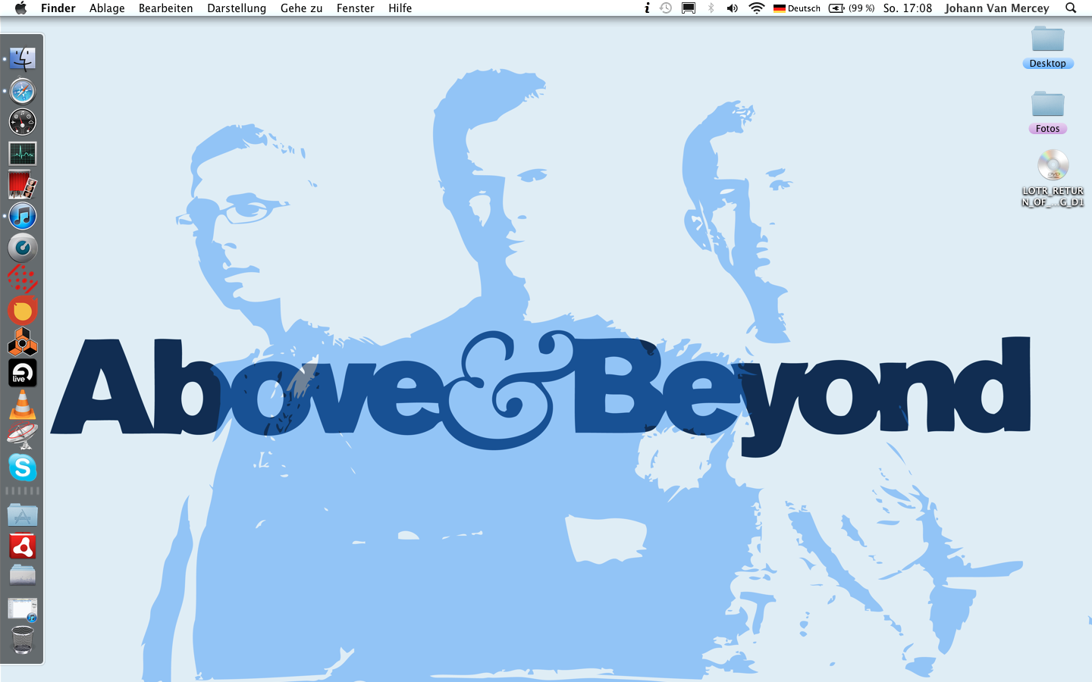Toggle Bluetooth status menu icon

[x=711, y=8]
